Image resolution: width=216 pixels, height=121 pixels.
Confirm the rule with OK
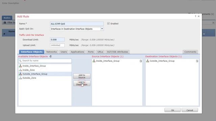pos(172,110)
